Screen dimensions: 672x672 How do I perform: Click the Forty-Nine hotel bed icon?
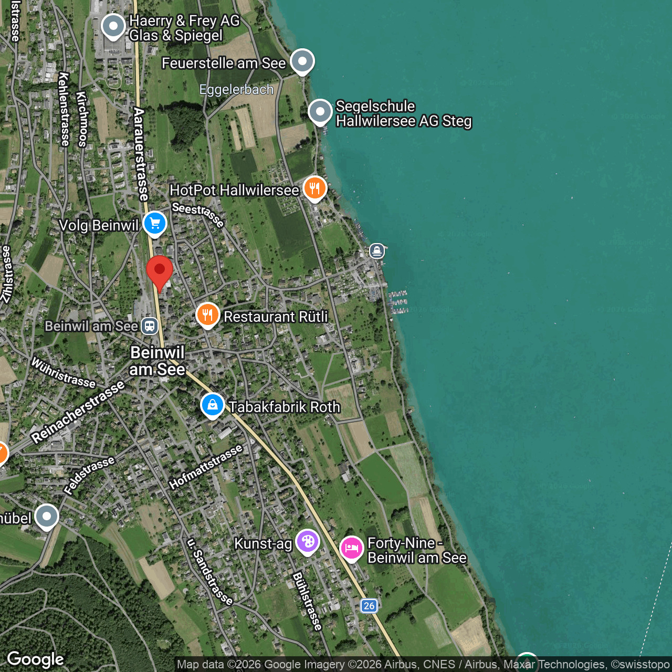351,549
